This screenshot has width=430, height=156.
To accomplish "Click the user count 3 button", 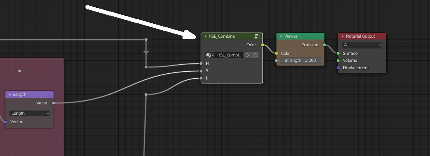I will tap(248, 55).
